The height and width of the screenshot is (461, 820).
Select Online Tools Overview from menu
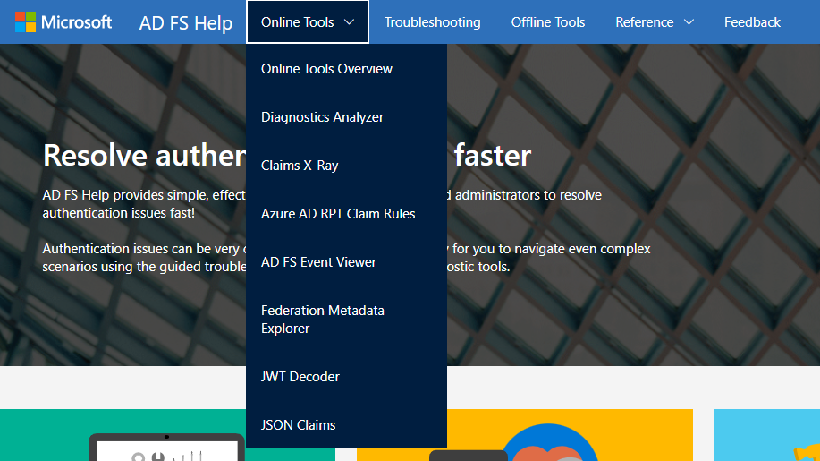tap(326, 69)
